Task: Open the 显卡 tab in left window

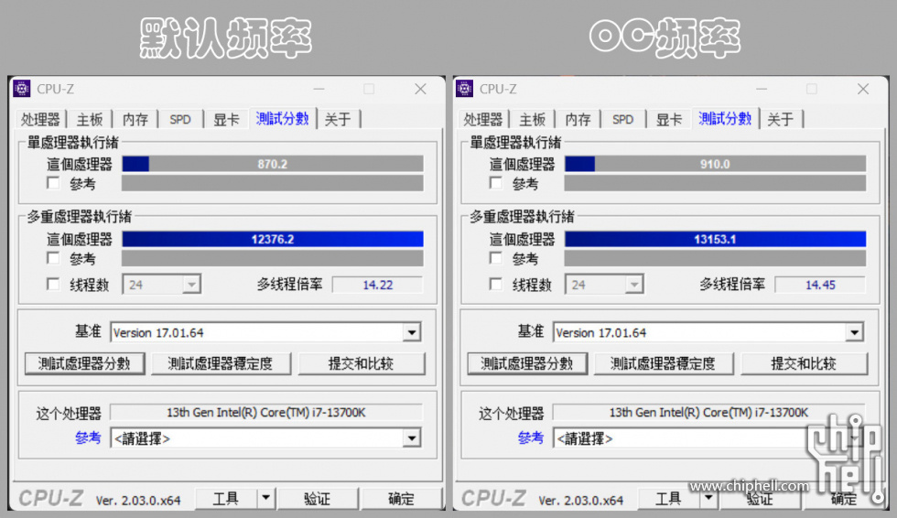Action: [x=226, y=120]
